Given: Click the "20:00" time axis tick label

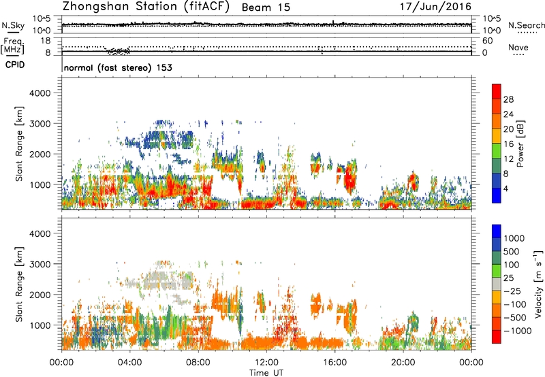Looking at the screenshot, I should 403,363.
